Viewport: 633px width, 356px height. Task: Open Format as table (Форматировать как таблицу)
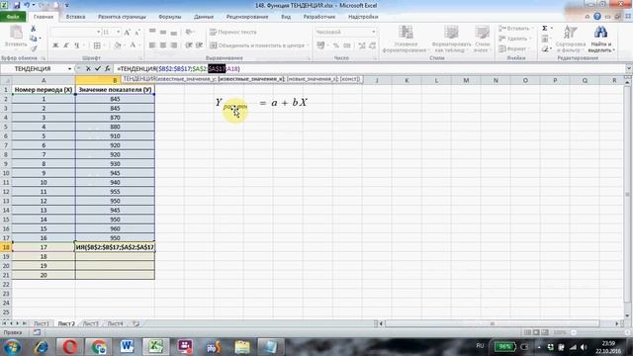[451, 39]
